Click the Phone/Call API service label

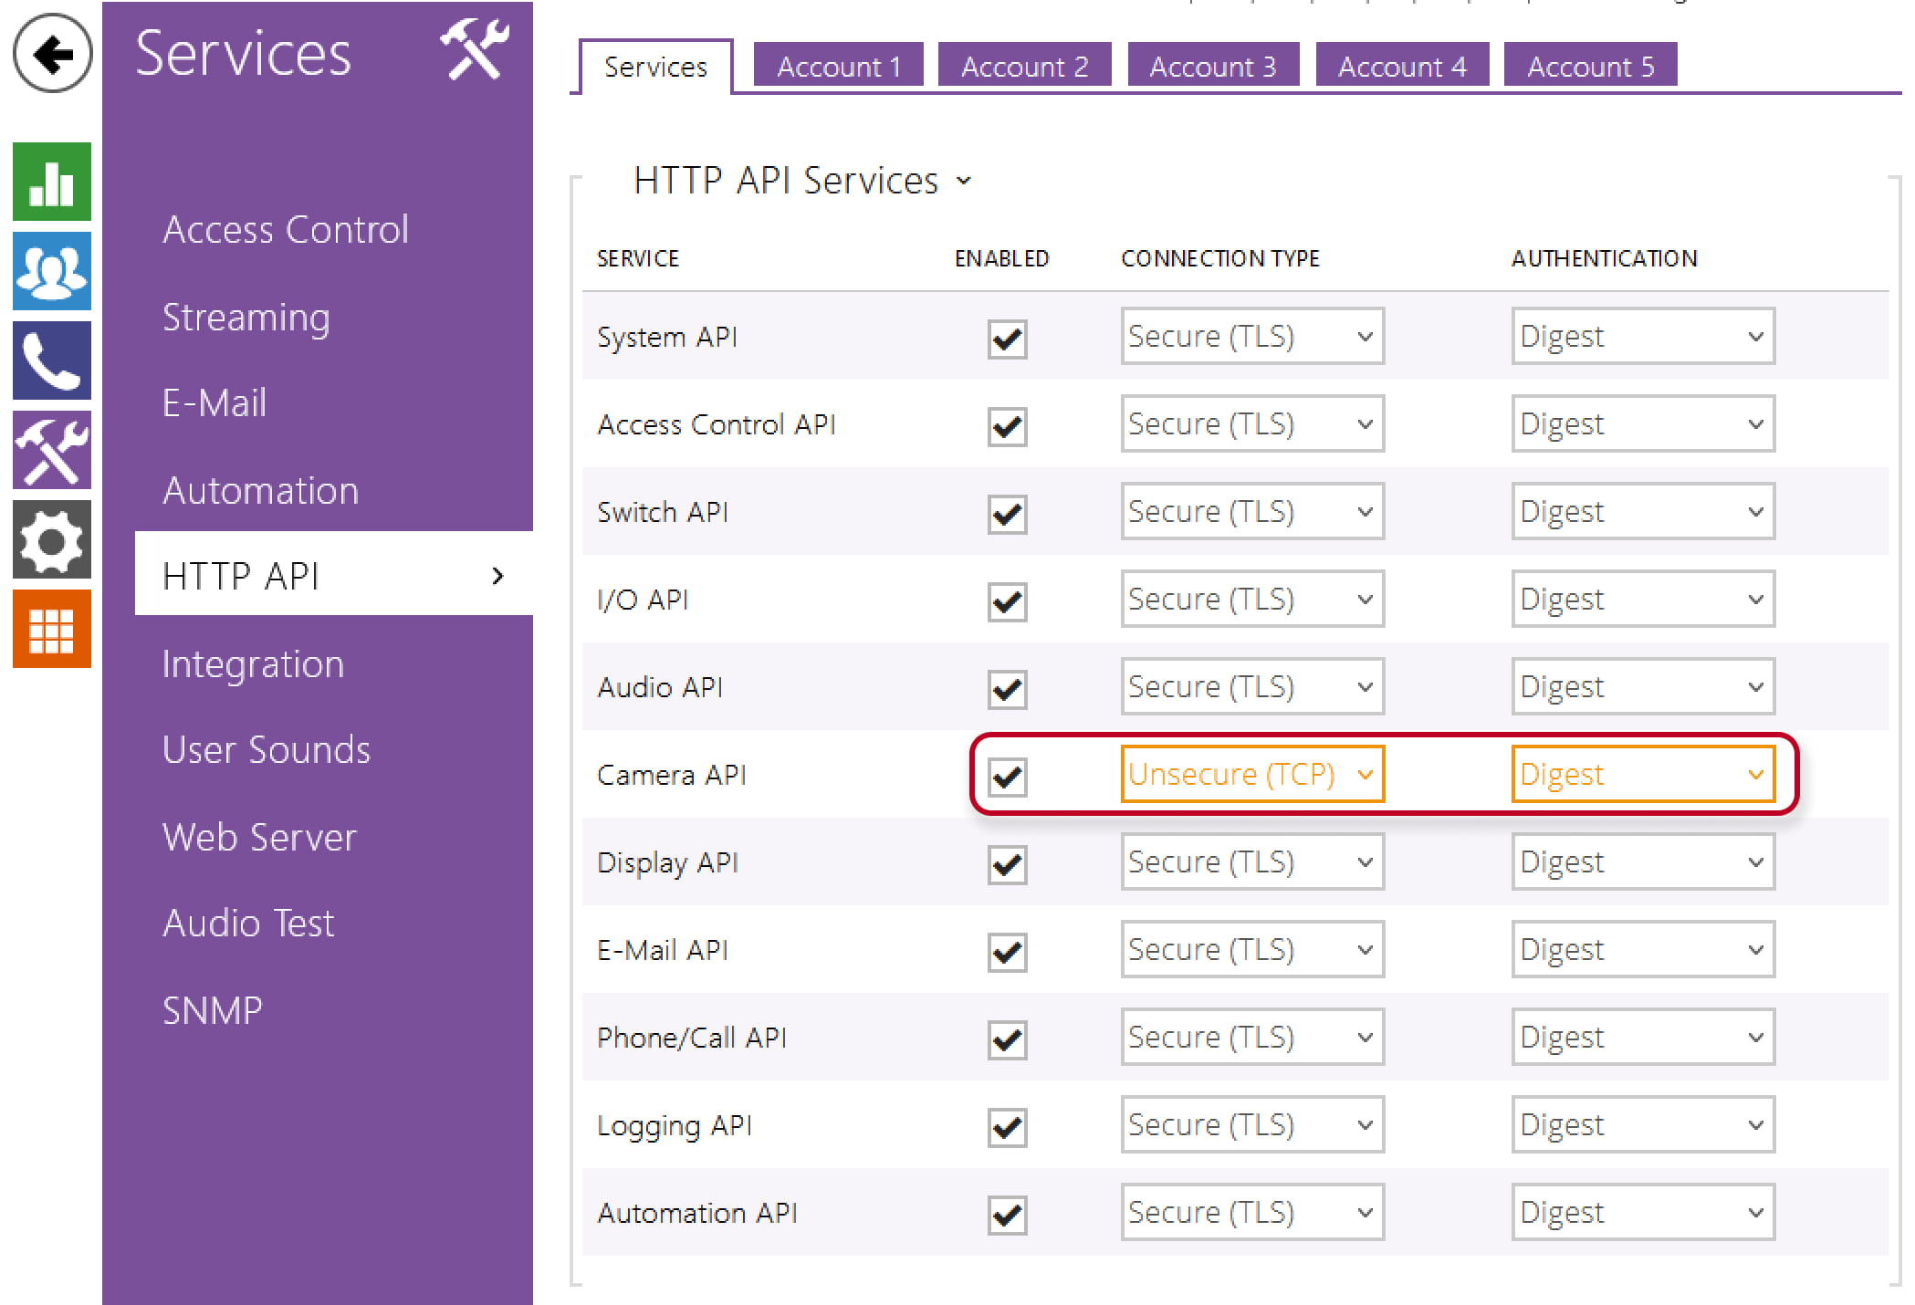(692, 1038)
